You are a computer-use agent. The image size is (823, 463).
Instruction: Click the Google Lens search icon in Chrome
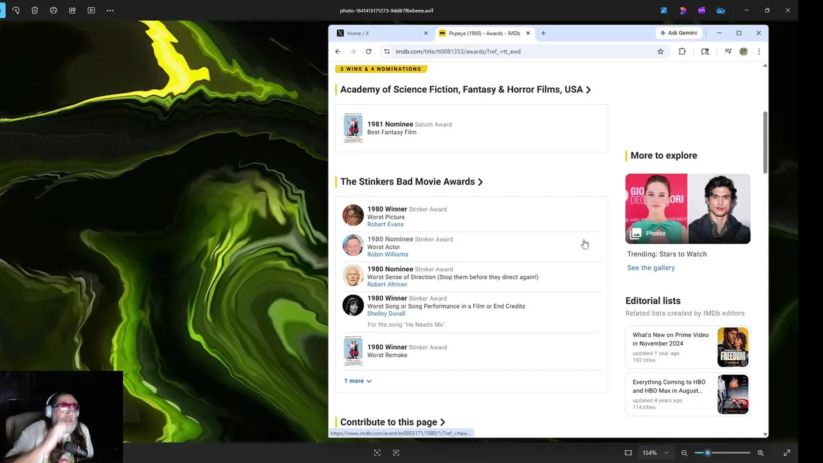pyautogui.click(x=705, y=51)
